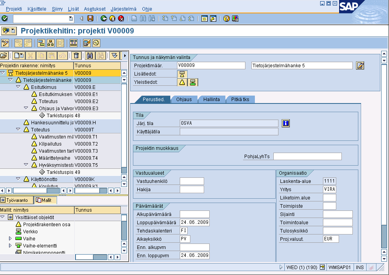Click the clock-like round icon in application toolbar
This screenshot has height=275, width=389.
96,43
